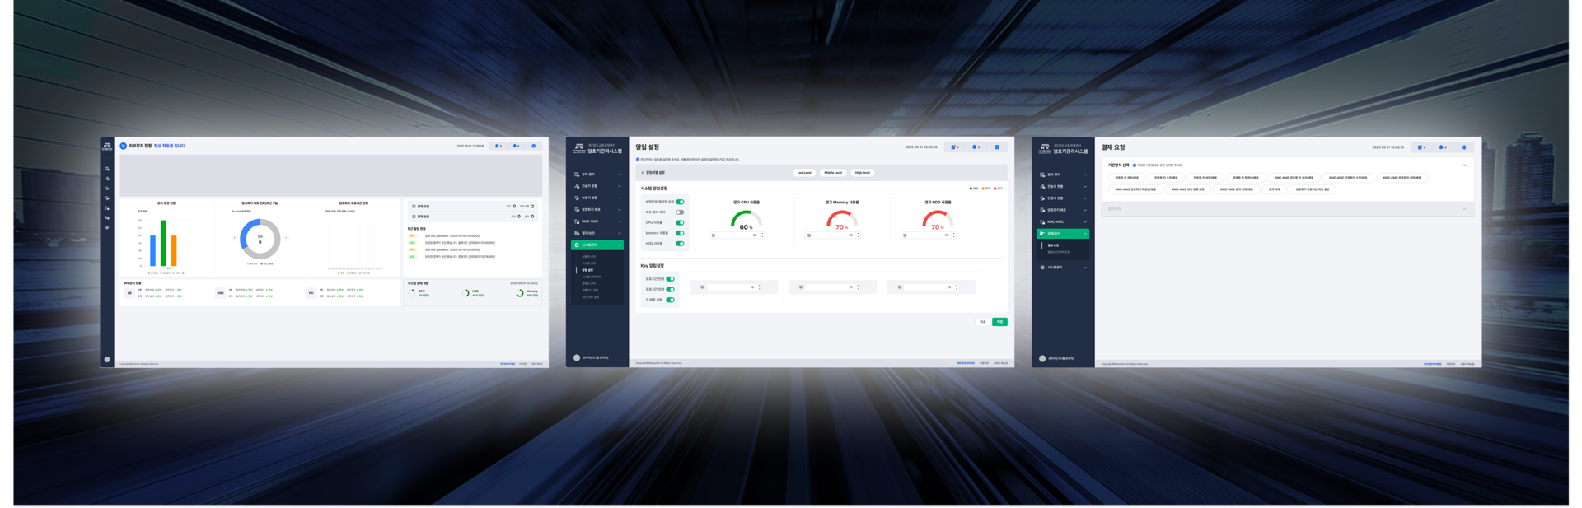This screenshot has height=508, width=1582.
Task: Click the blue status icon beside 외부장치 현황 title
Action: [123, 146]
